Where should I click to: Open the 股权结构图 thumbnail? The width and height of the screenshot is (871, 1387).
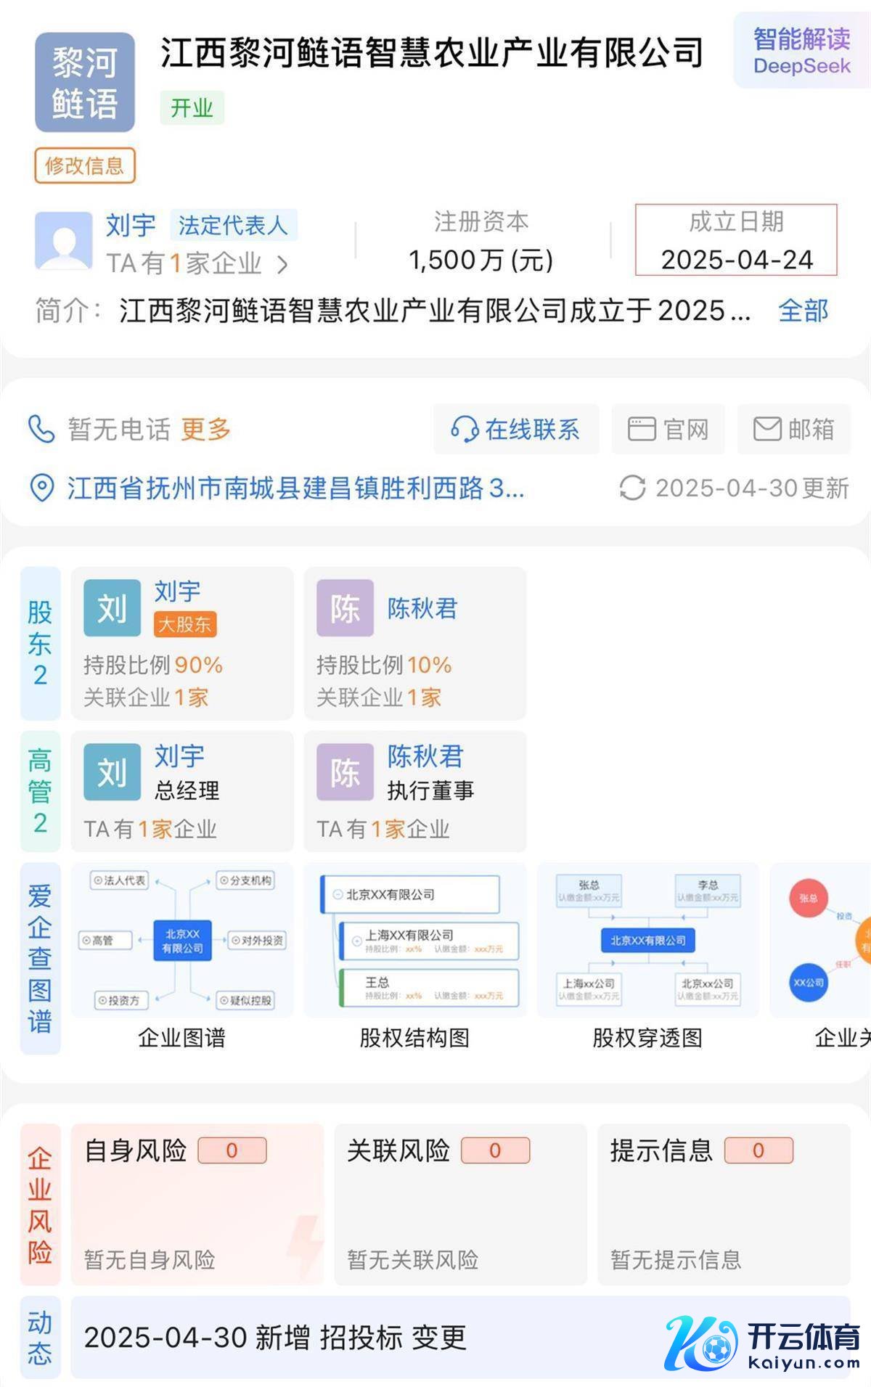click(414, 941)
